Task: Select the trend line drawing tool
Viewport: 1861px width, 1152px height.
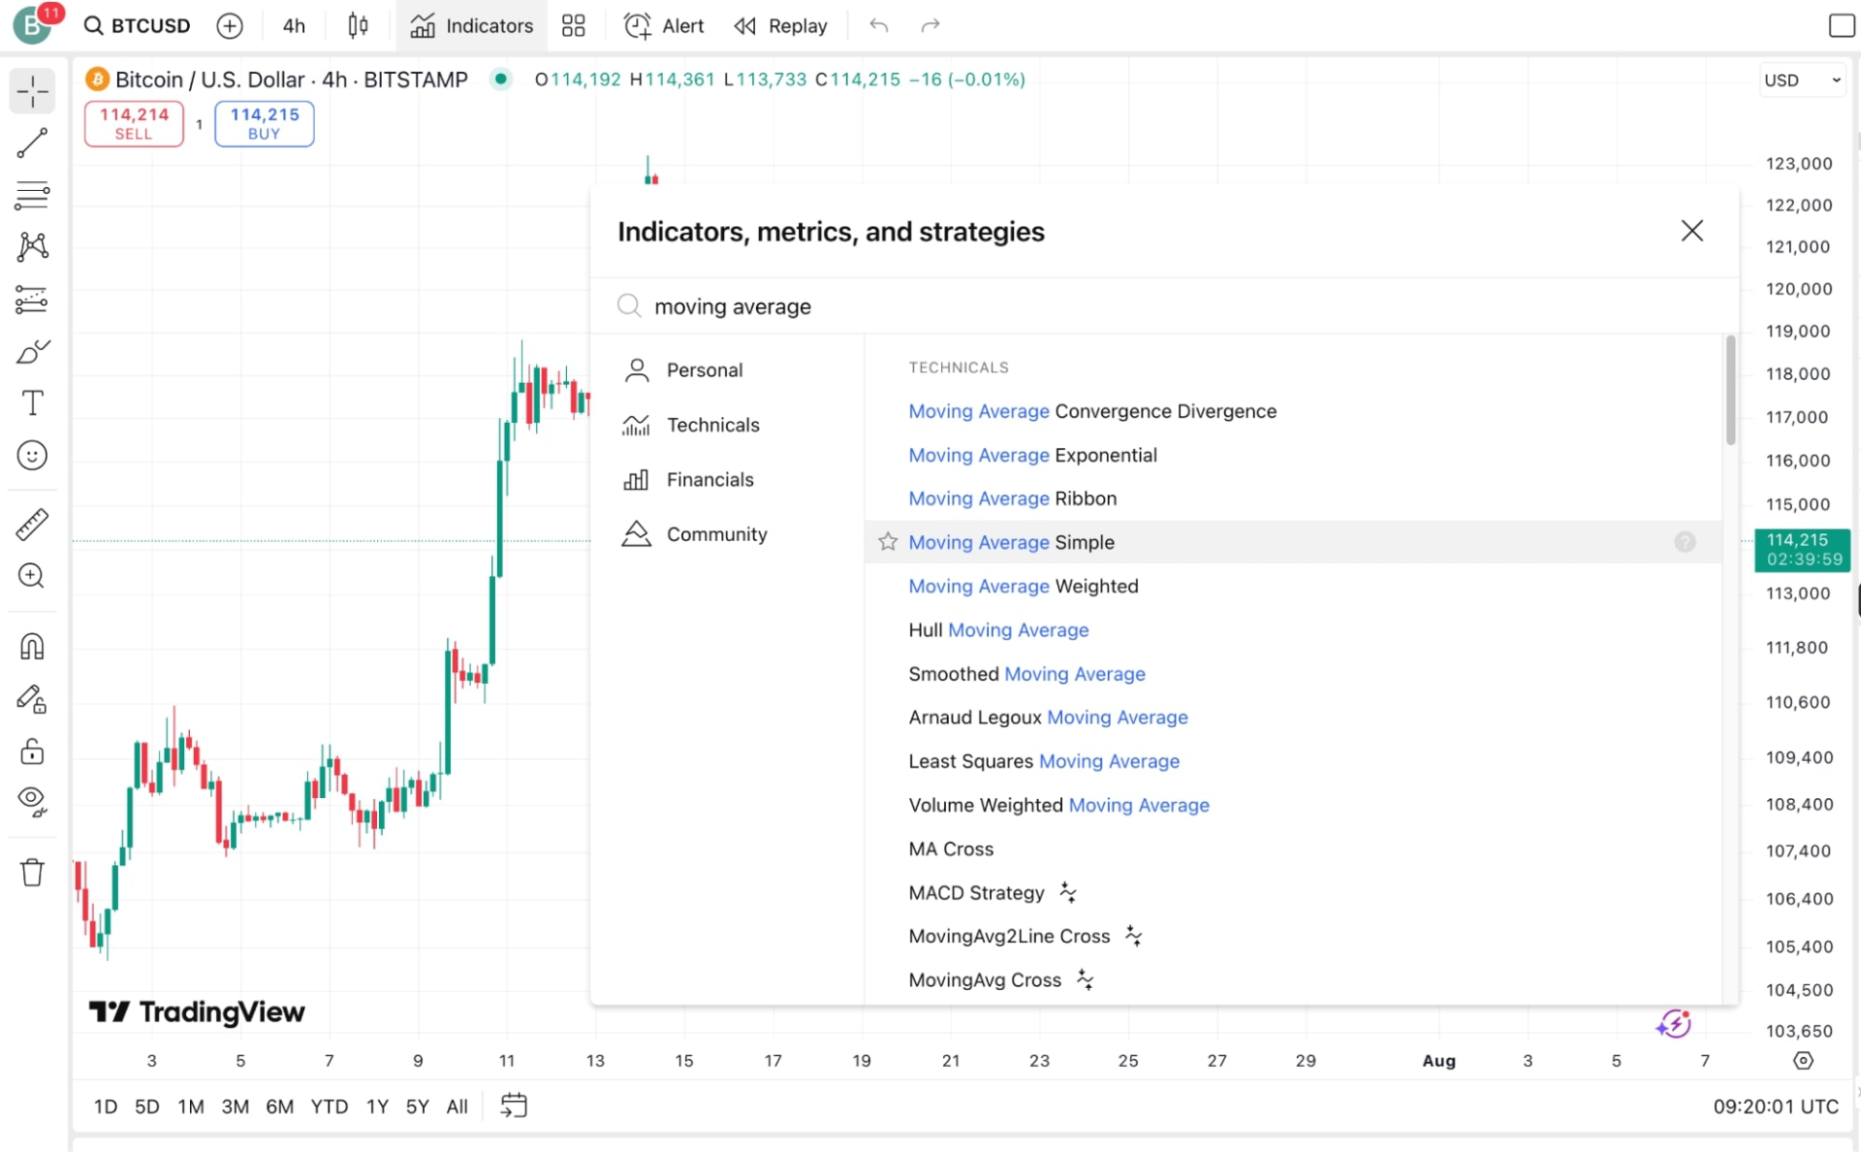Action: tap(32, 143)
